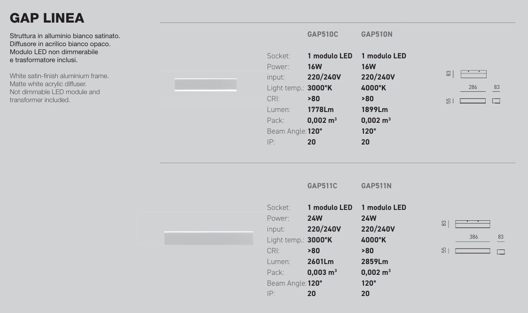
Task: Select the GAP511C product code
Action: 322,186
